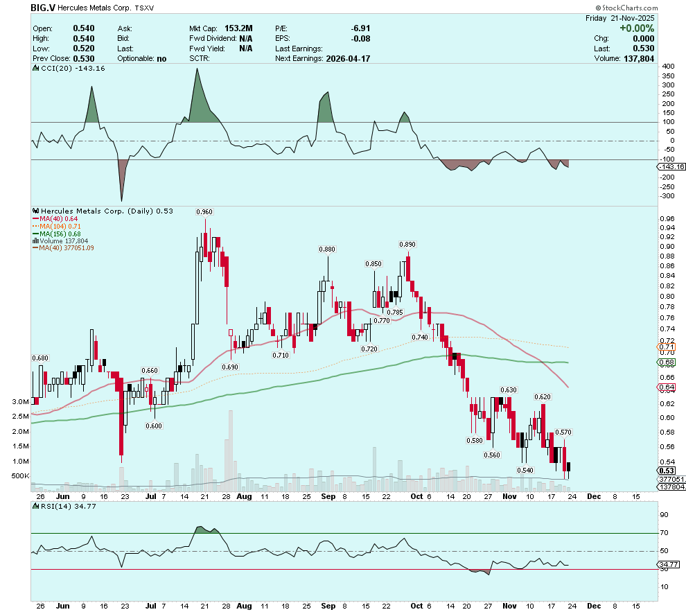
Task: Click the SCTR label
Action: [200, 59]
